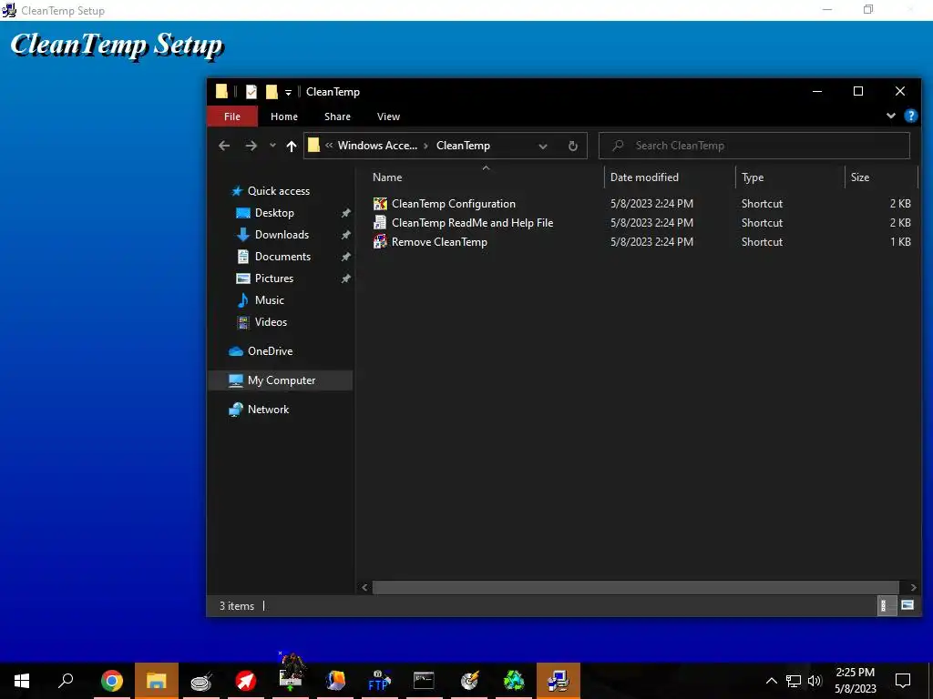Image resolution: width=933 pixels, height=699 pixels.
Task: Open the View ribbon tab
Action: tap(388, 116)
